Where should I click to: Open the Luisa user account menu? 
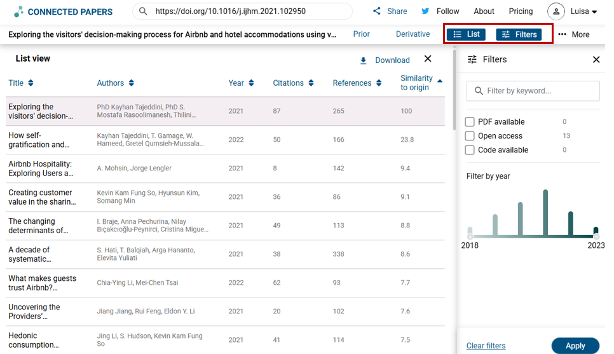tap(573, 11)
